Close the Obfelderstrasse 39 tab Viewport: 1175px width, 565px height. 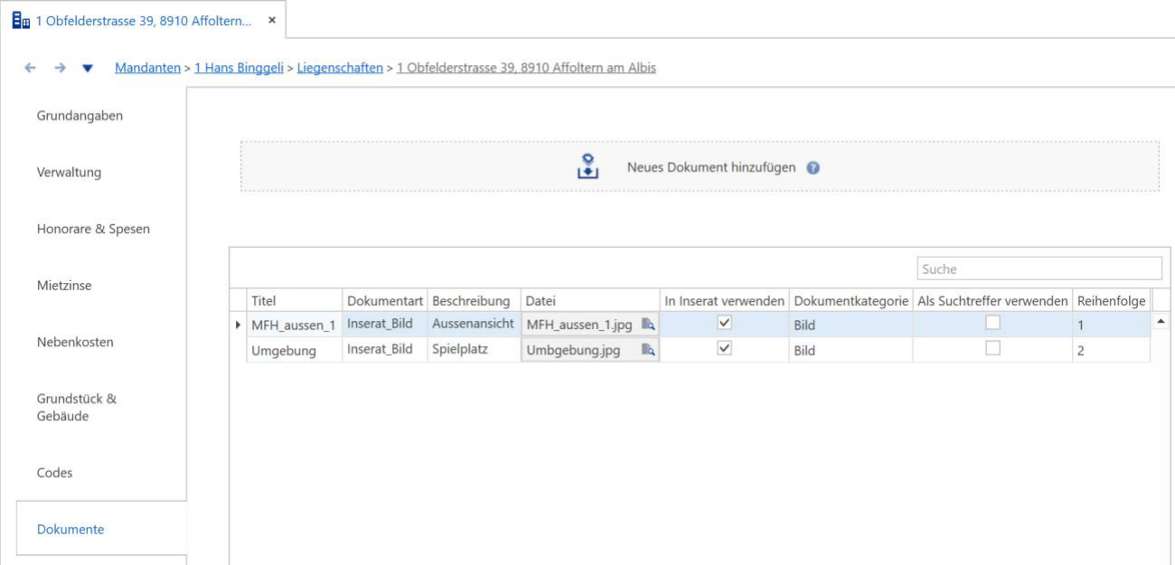point(272,20)
